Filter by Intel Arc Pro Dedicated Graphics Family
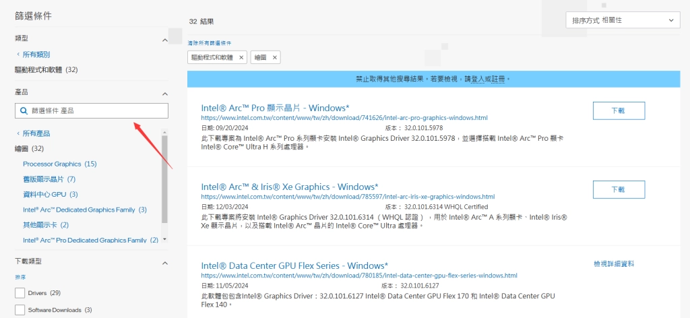690x318 pixels. tap(91, 240)
